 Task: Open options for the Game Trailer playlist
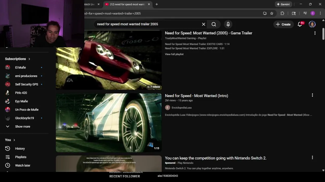click(x=315, y=33)
